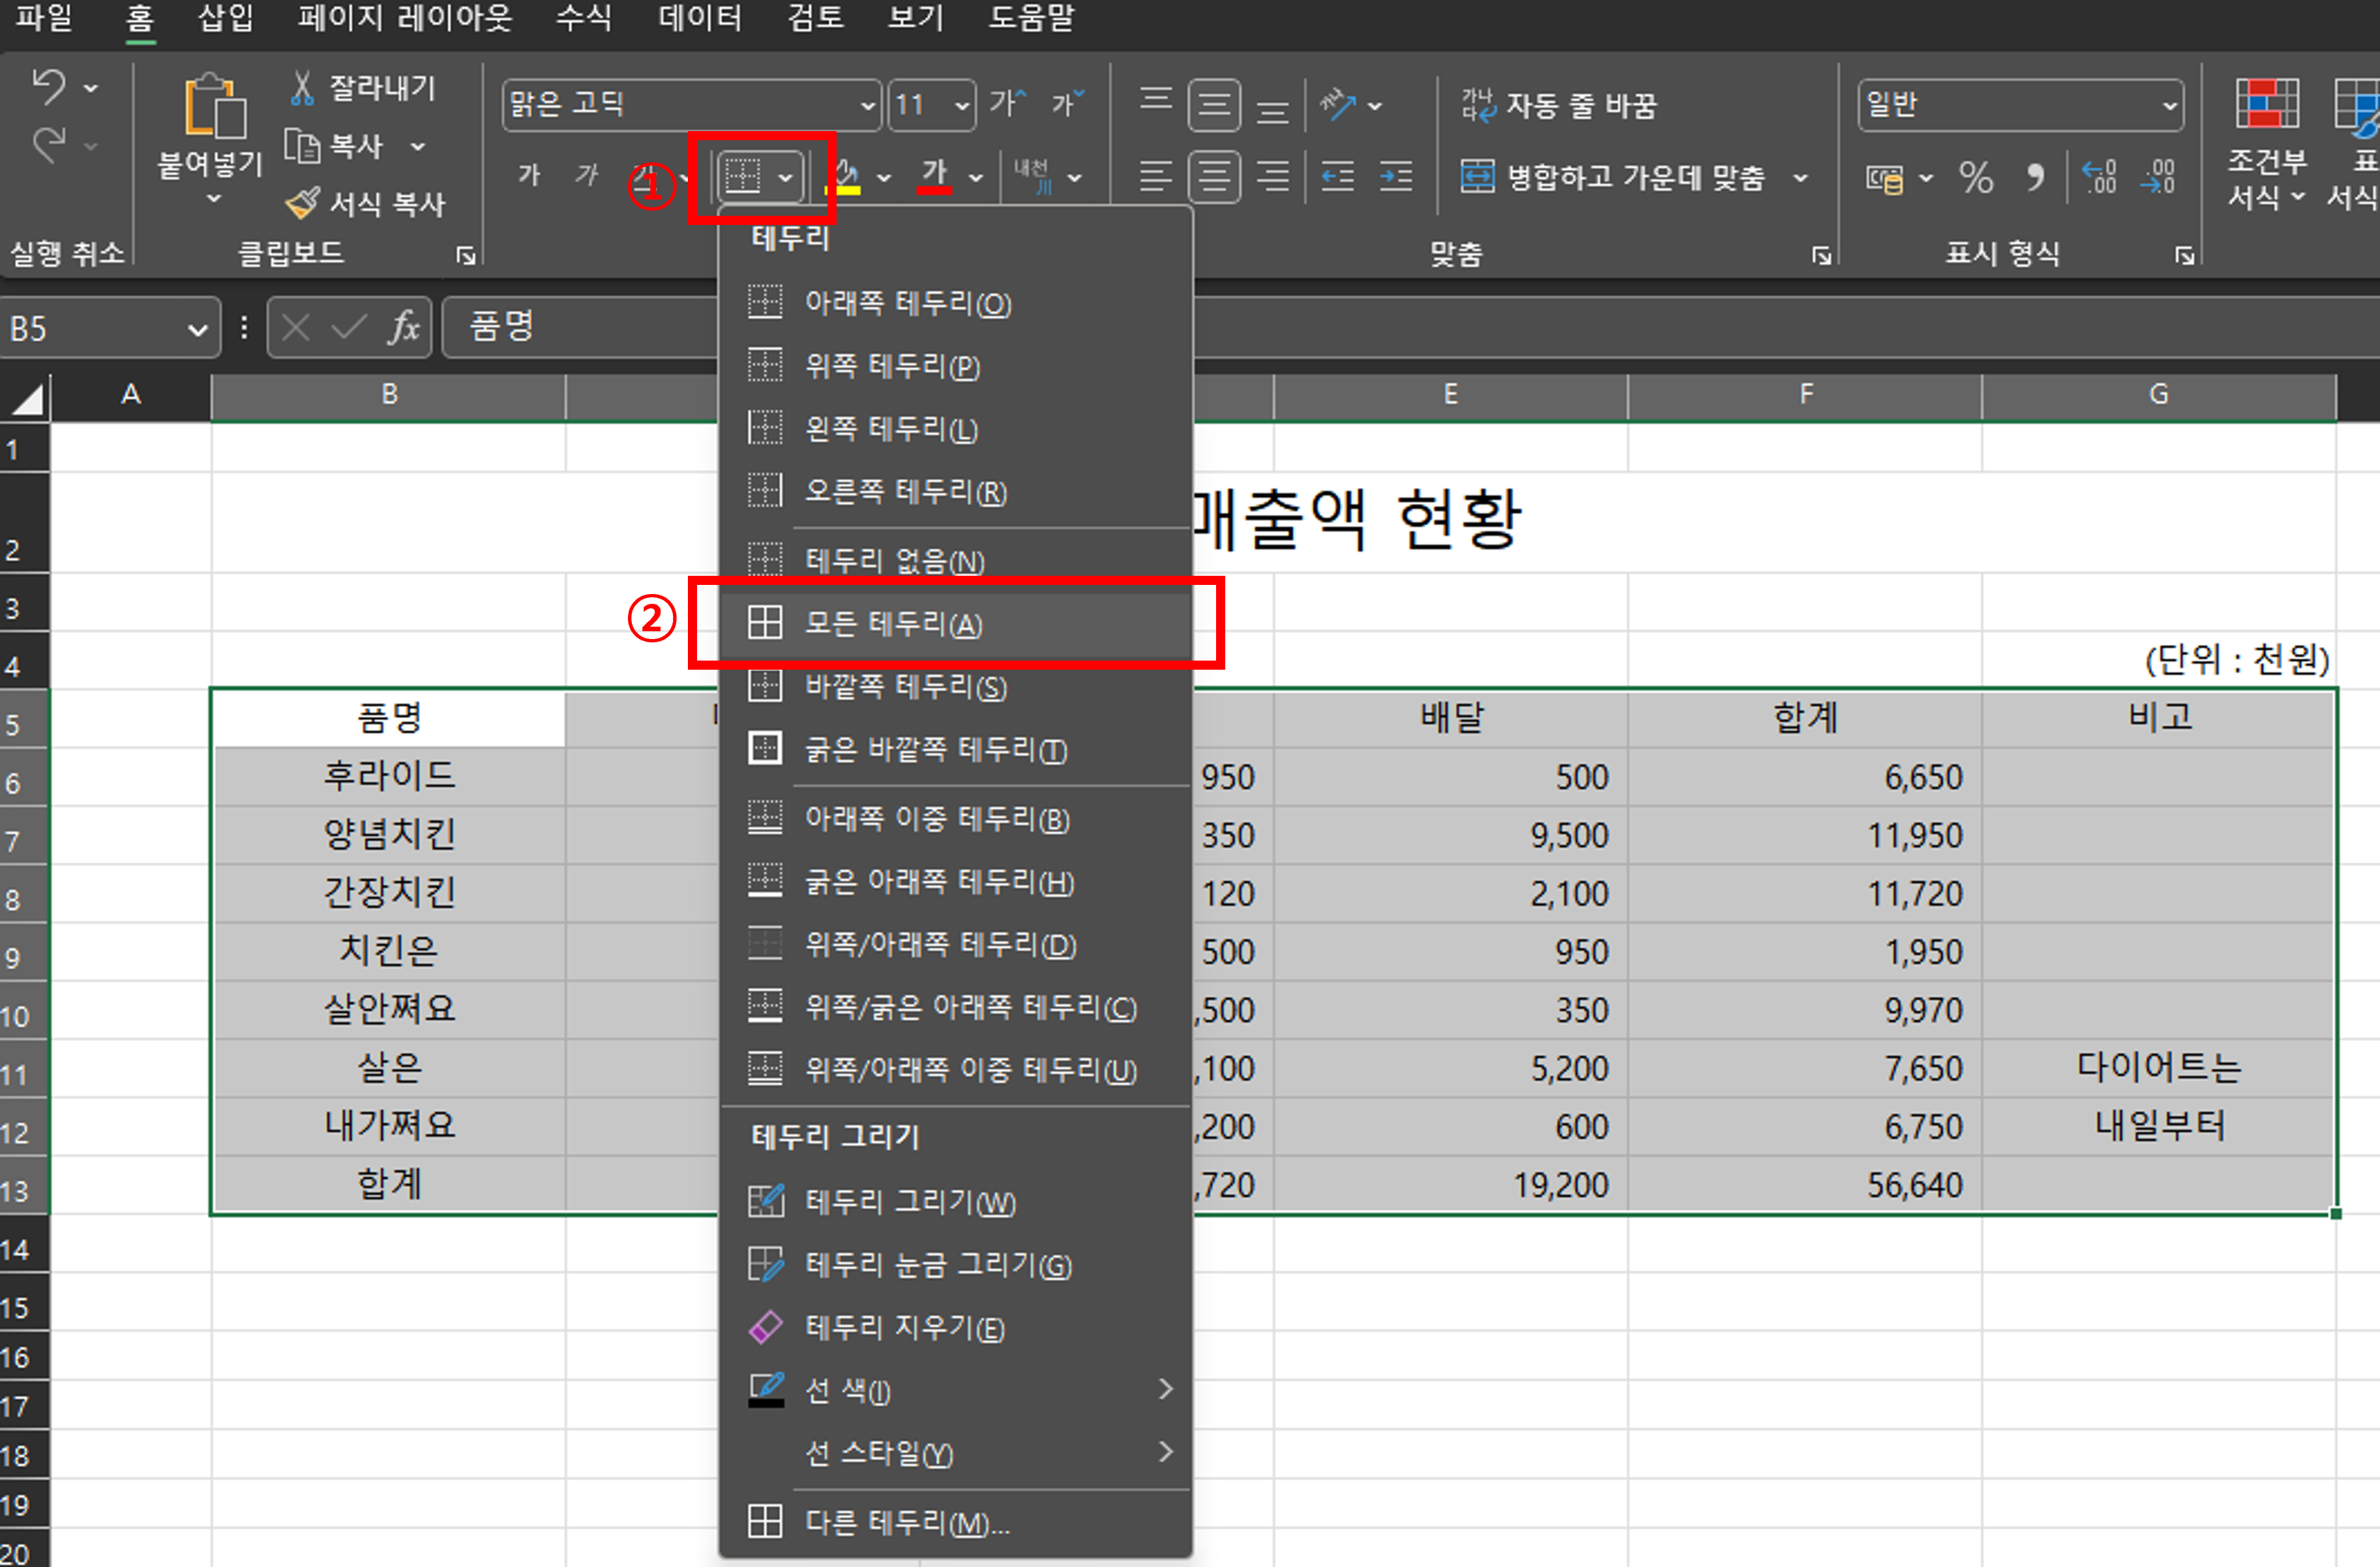Viewport: 2380px width, 1567px height.
Task: Select 테두리 없음(N) menu item
Action: [x=955, y=560]
